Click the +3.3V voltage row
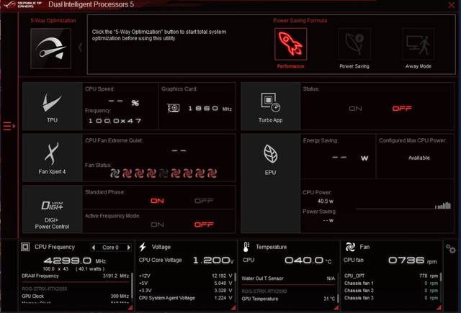Image resolution: width=461 pixels, height=313 pixels. [x=186, y=291]
